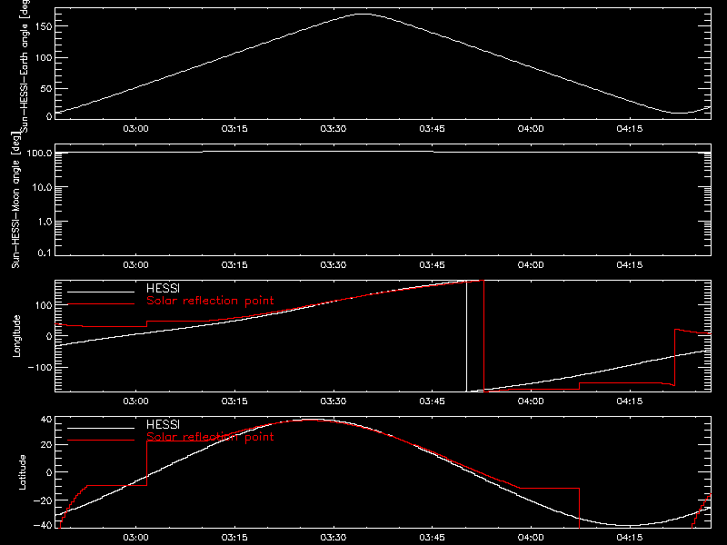Select HESSI legend label in Longitude panel
Image resolution: width=727 pixels, height=545 pixels.
[x=163, y=288]
